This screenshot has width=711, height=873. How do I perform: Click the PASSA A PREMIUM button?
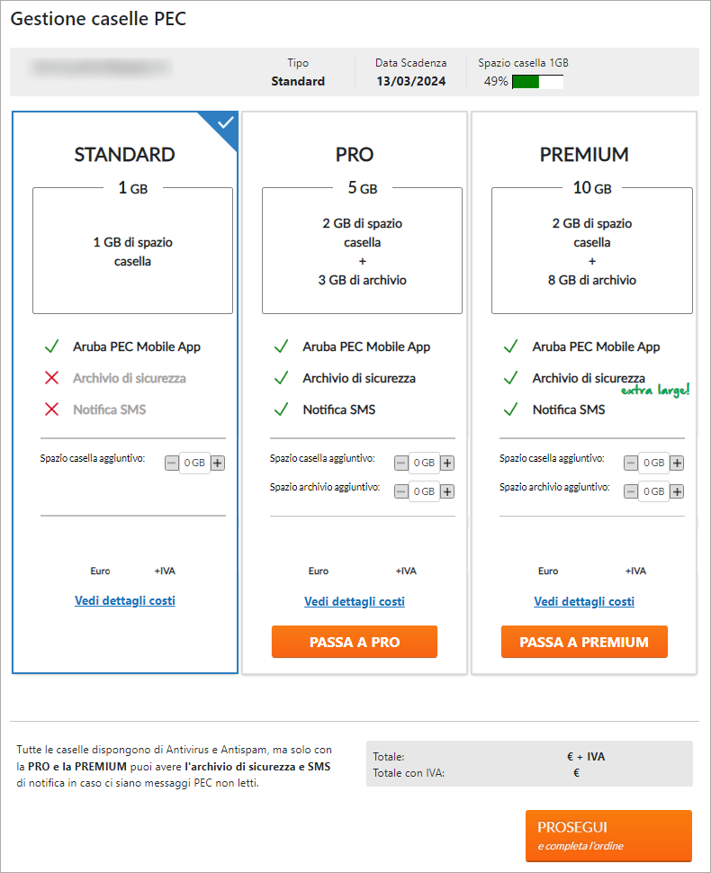pos(584,642)
